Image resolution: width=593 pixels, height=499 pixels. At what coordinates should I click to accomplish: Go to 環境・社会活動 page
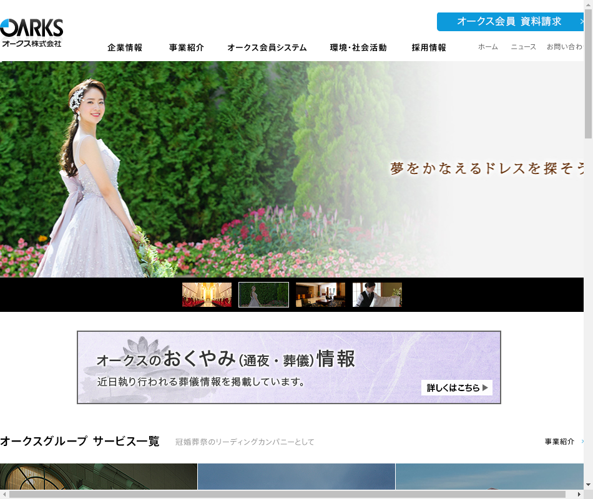358,47
